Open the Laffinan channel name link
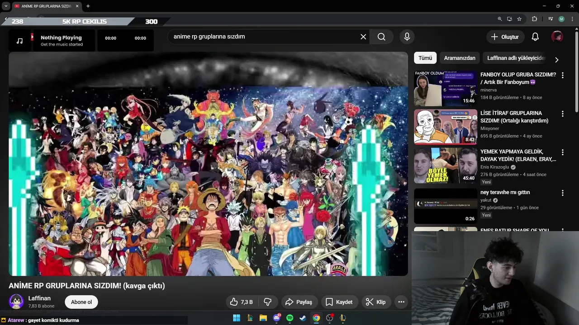The width and height of the screenshot is (579, 325). (x=39, y=298)
